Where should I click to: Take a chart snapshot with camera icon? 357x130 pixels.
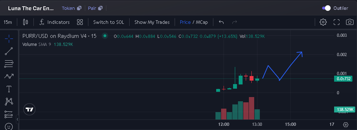tap(350, 22)
